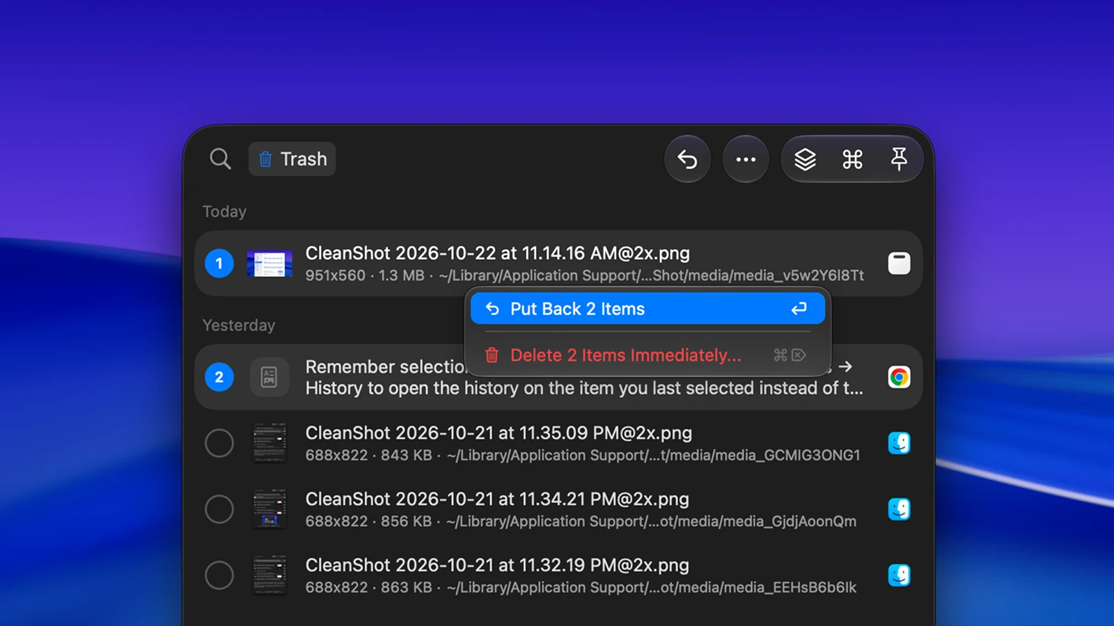Click the right arrow on Remember selection row
Viewport: 1114px width, 626px height.
[845, 367]
